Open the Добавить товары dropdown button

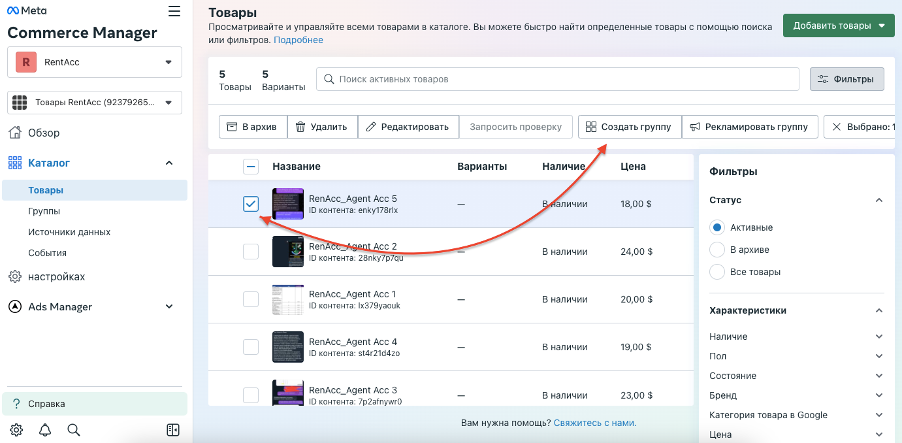[839, 25]
